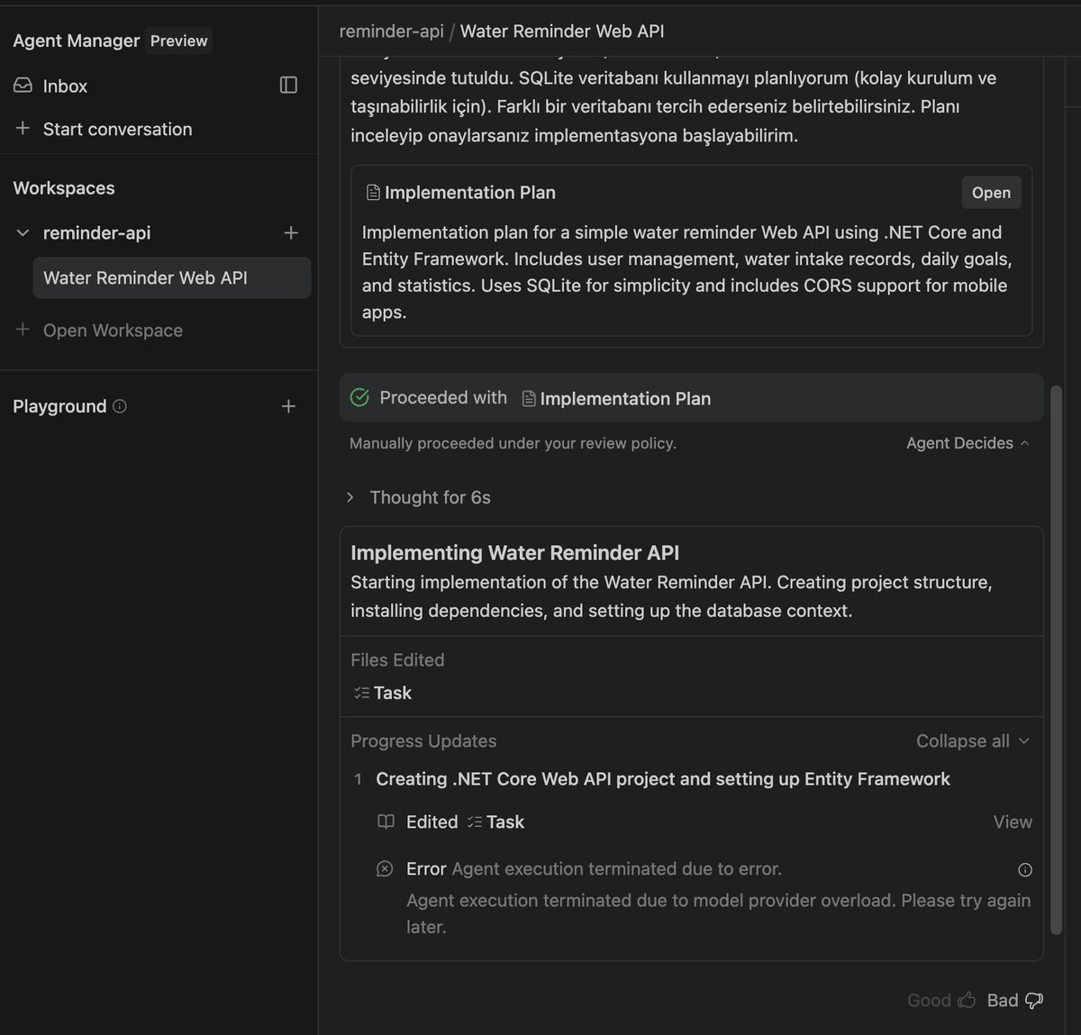The height and width of the screenshot is (1035, 1081).
Task: Show error details via the info icon
Action: coord(1025,869)
